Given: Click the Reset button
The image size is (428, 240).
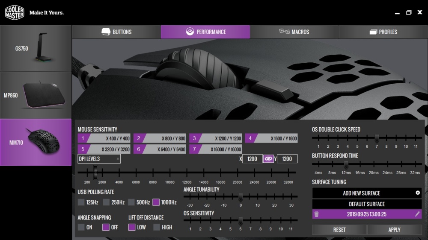Looking at the screenshot, I should 339,230.
